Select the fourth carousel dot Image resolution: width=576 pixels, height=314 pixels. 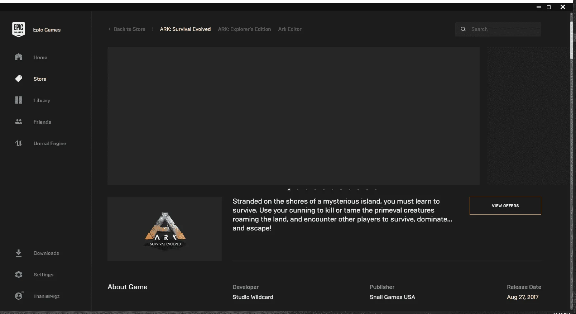[315, 190]
